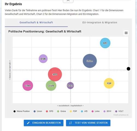Click the VOLT bubble in the chart
This screenshot has height=131, width=137.
tap(70, 85)
